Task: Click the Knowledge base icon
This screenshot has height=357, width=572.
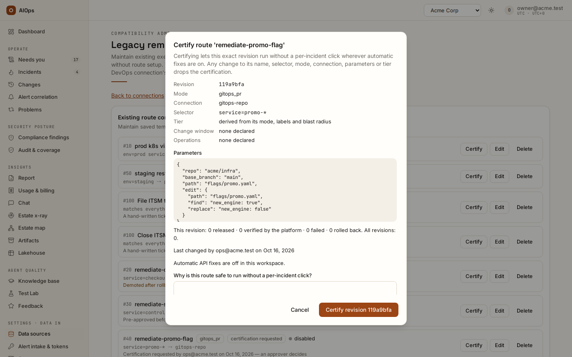Action: tap(11, 281)
